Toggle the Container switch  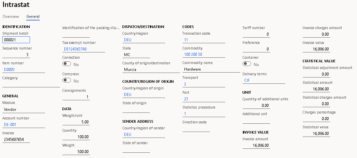(247, 64)
